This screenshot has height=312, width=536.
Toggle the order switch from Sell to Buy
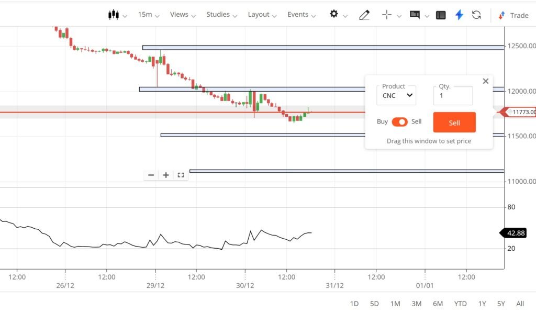[x=400, y=121]
